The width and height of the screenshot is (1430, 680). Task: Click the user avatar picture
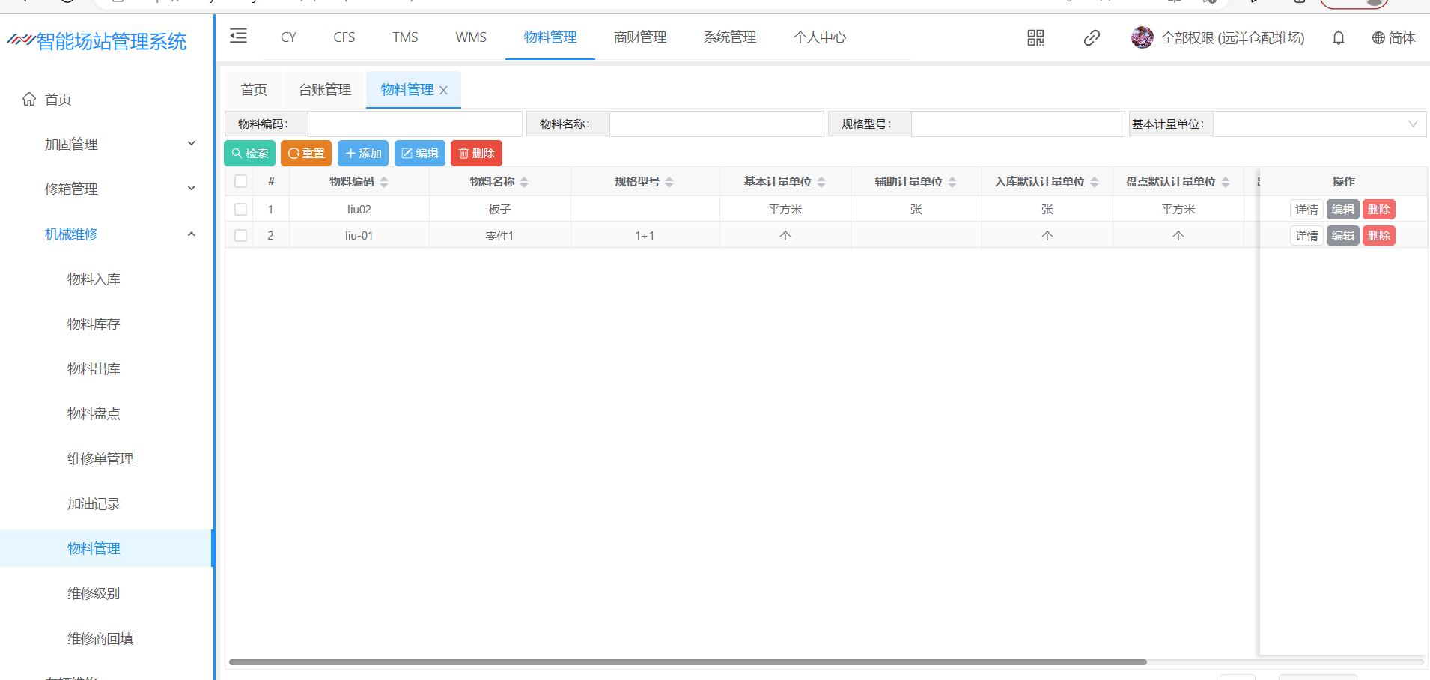tap(1142, 37)
